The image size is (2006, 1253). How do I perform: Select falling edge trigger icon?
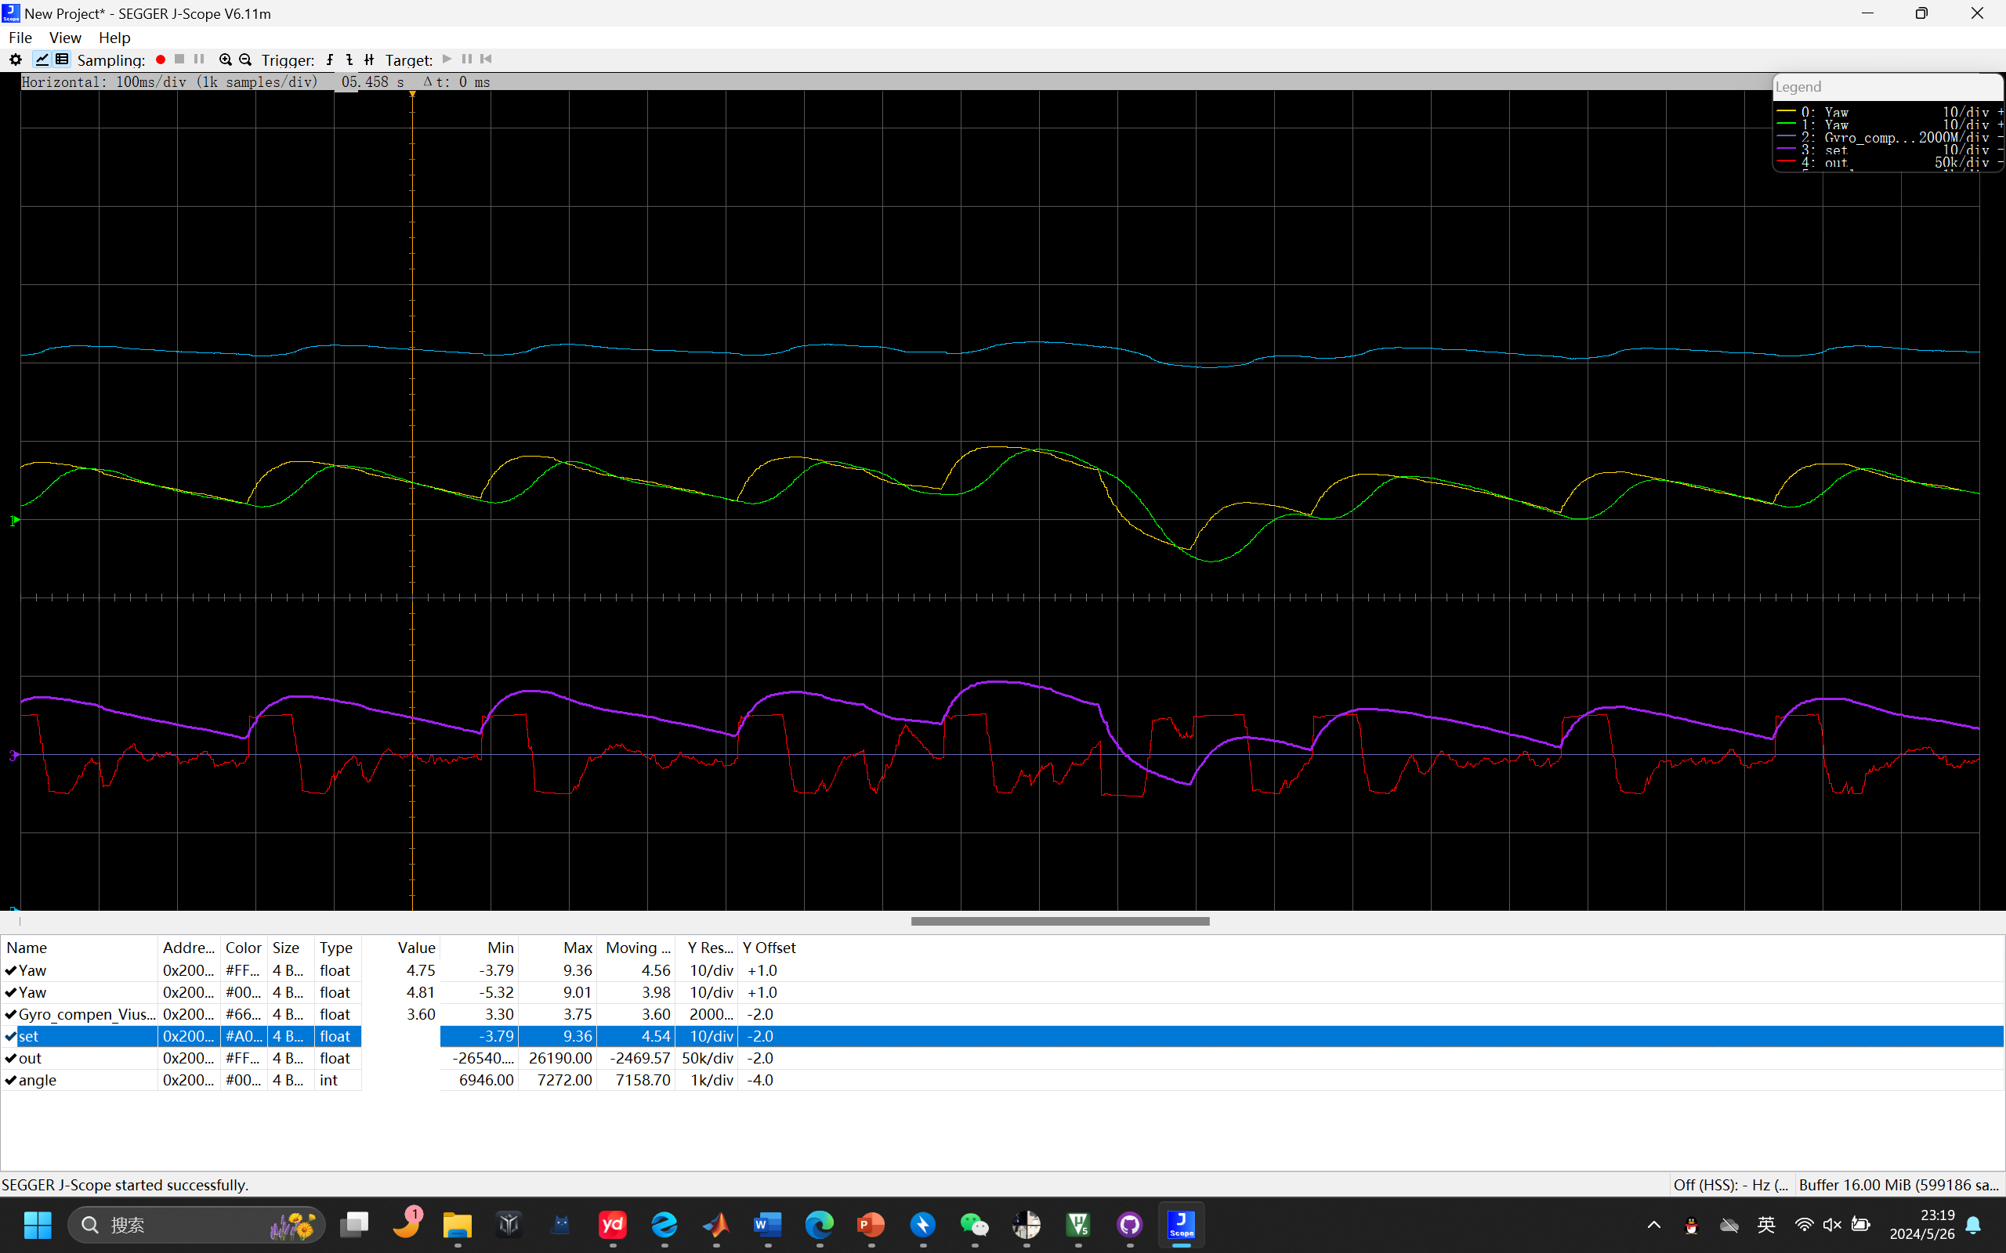point(349,60)
